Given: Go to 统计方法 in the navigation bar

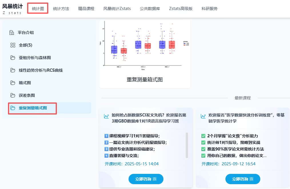Looking at the screenshot, I should 61,9.
